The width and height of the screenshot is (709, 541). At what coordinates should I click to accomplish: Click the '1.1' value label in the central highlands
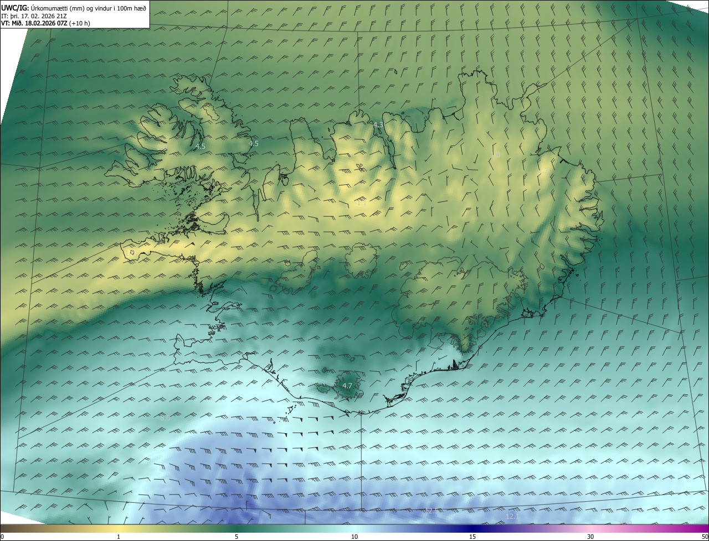[362, 203]
